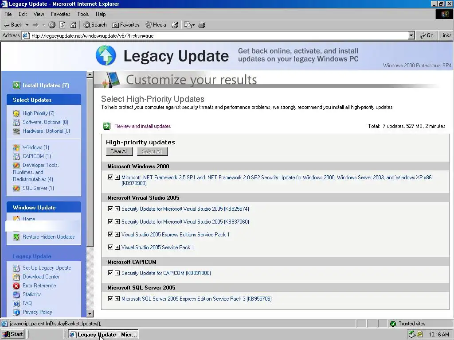Screen dimensions: 454x340
Task: Click the green arrow beside Install Updates (7)
Action: point(16,85)
